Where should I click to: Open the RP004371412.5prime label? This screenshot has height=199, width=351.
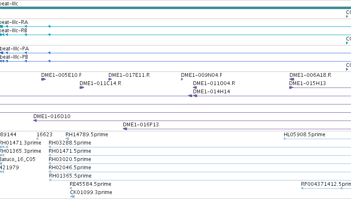(326, 184)
